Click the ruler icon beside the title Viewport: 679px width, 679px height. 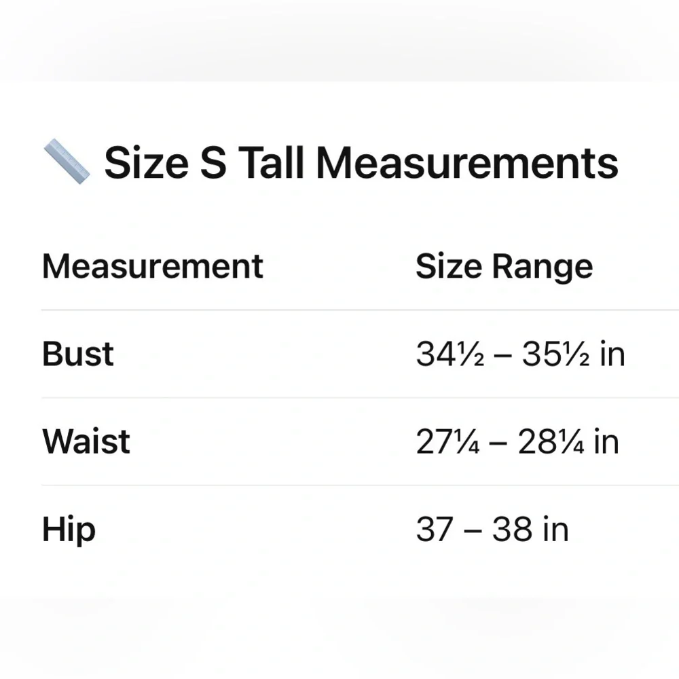tap(67, 163)
